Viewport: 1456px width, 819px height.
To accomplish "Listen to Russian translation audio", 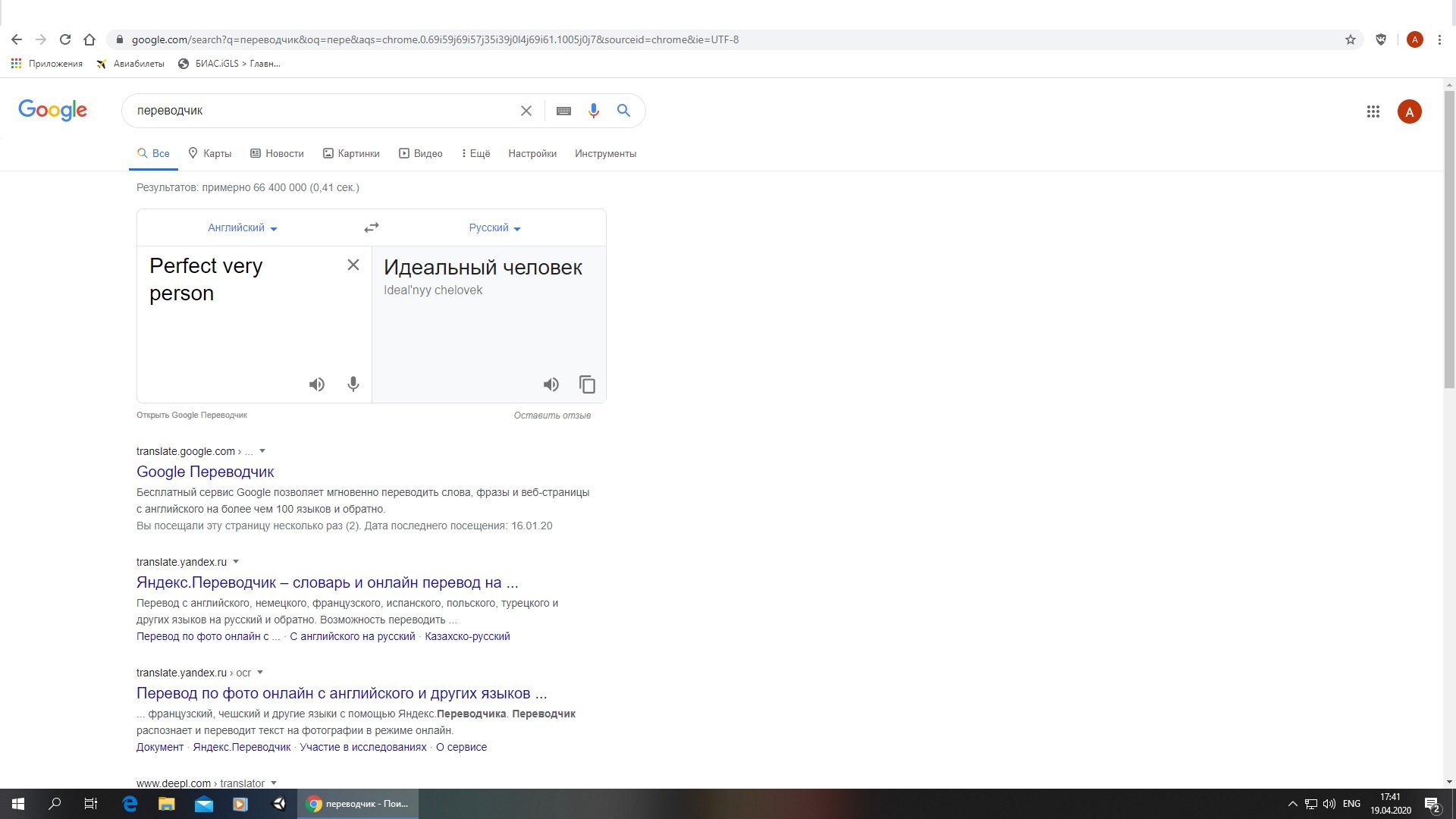I will tap(551, 384).
